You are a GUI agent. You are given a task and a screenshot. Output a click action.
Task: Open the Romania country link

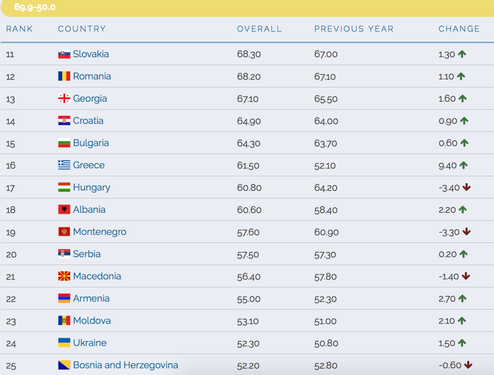pos(92,76)
